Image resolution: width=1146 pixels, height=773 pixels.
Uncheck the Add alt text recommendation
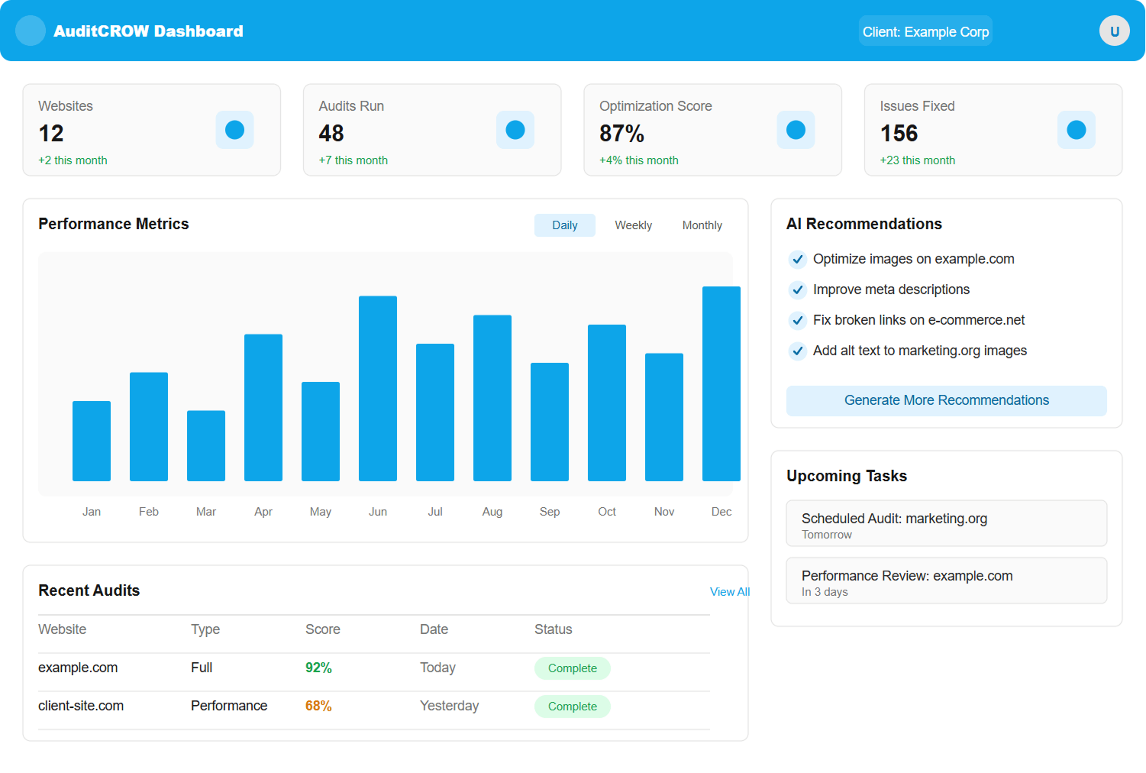pos(797,351)
